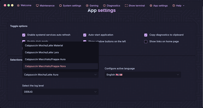Screen dimensions: 203x108
Task: Click the Maintenance monitor icon
Action: pos(37,6)
